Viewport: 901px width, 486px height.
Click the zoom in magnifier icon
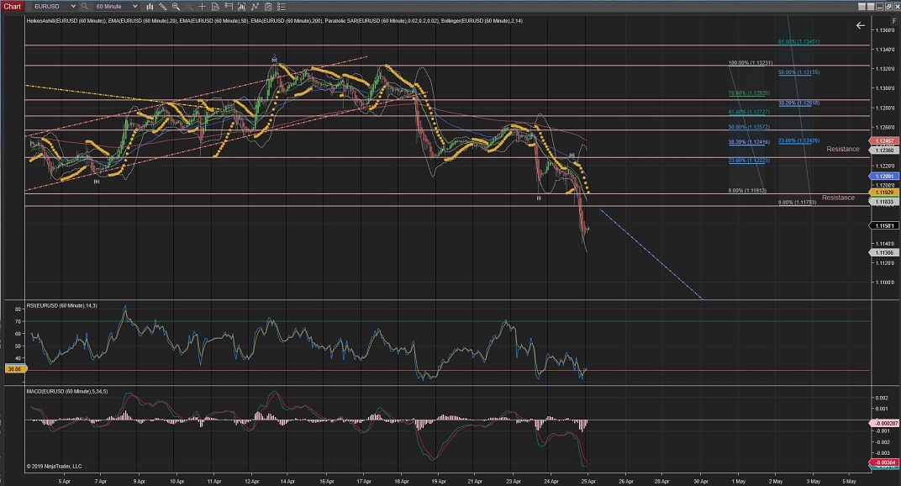[176, 6]
